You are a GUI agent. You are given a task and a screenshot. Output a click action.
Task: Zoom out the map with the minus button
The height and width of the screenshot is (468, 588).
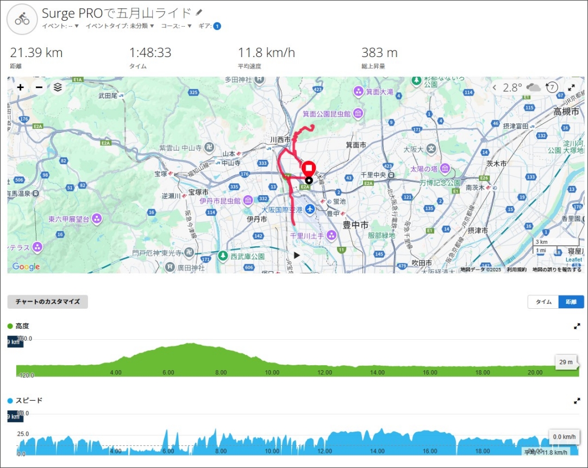tap(39, 88)
